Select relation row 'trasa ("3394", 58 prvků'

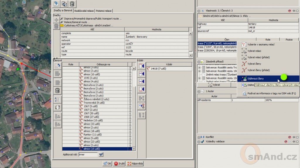click(217, 47)
